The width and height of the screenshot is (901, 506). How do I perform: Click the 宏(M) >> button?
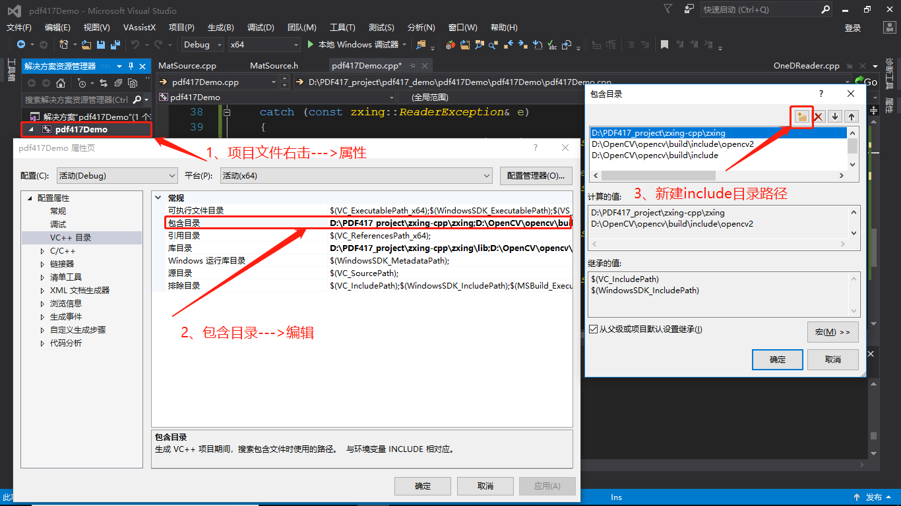[x=832, y=332]
